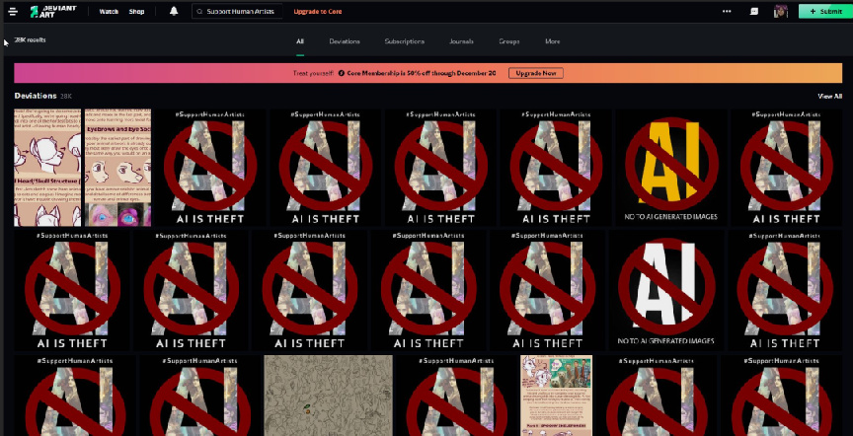853x436 pixels.
Task: Click the Submit button
Action: [x=825, y=12]
